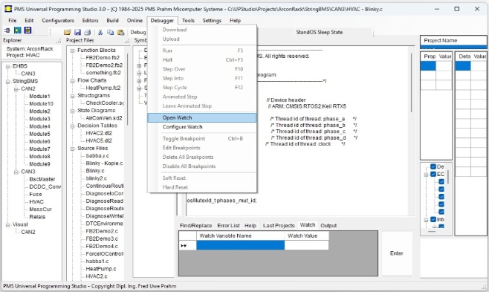Uncheck the De checkbox in tree

[433, 166]
